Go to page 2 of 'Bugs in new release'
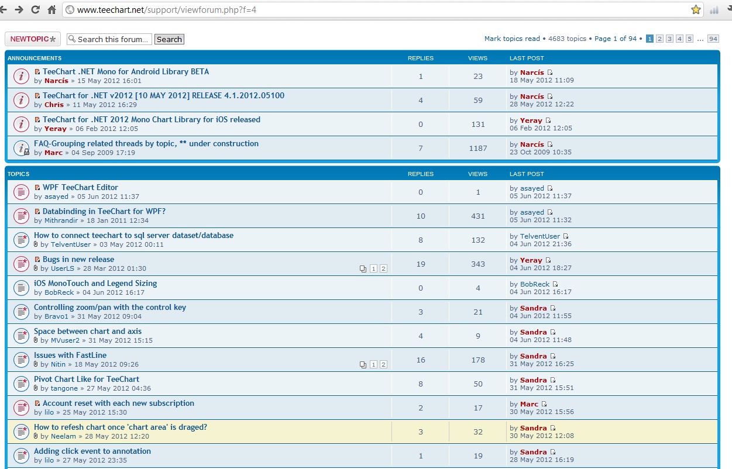This screenshot has height=469, width=732. click(x=383, y=268)
